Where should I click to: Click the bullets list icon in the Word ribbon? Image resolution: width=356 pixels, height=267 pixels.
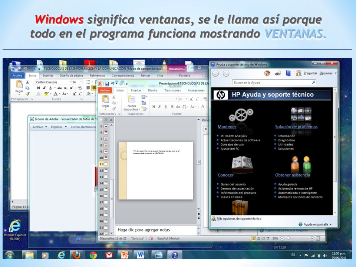pos(88,82)
